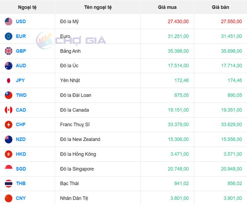Click the New Zealand flag icon
This screenshot has height=205, width=247.
(8, 139)
